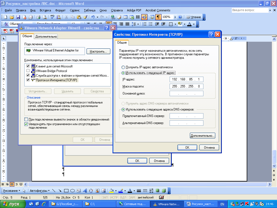Viewport: 277px width, 208px height.
Task: Click the Cut scissors icon
Action: tap(66, 17)
